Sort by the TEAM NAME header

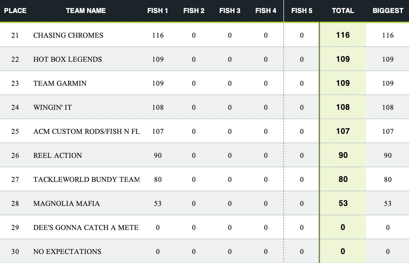click(86, 11)
